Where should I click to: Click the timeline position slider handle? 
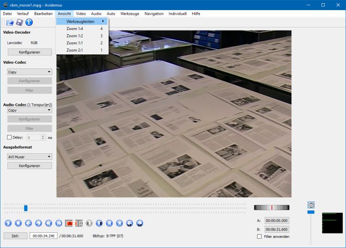click(x=26, y=208)
